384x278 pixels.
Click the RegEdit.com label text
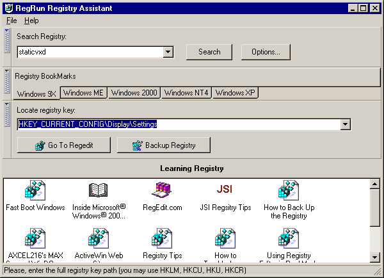click(163, 208)
